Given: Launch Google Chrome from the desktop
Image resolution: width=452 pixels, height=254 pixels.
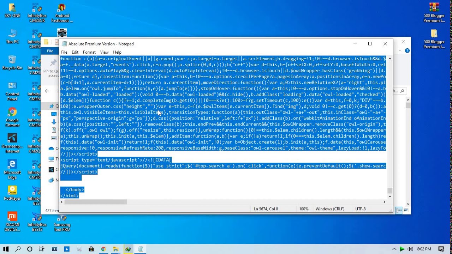Looking at the screenshot, I should (12, 117).
